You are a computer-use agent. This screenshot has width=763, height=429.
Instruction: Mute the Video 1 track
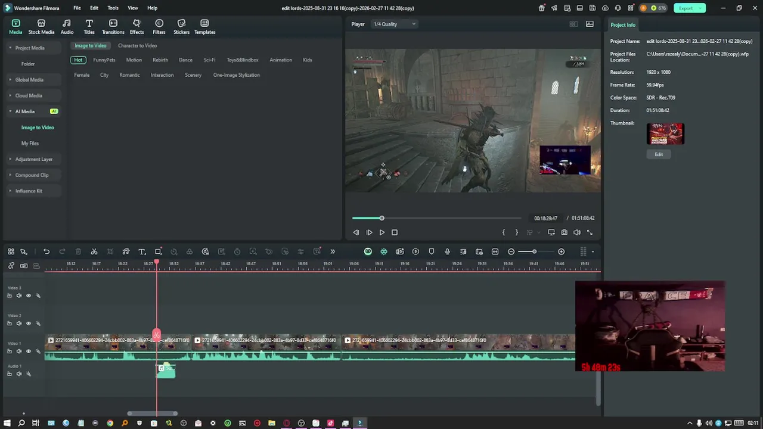coord(18,352)
